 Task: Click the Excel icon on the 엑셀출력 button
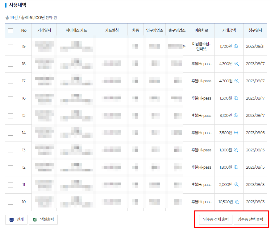tap(35, 220)
